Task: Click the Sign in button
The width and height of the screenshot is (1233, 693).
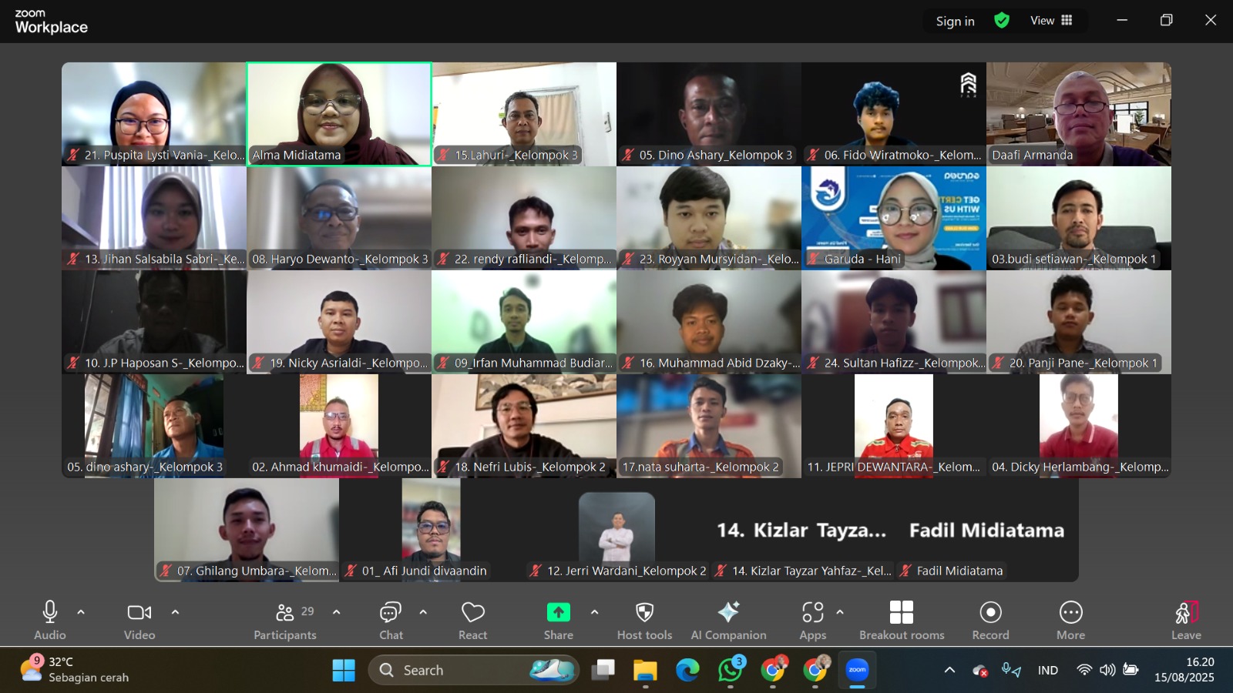Action: [x=955, y=21]
